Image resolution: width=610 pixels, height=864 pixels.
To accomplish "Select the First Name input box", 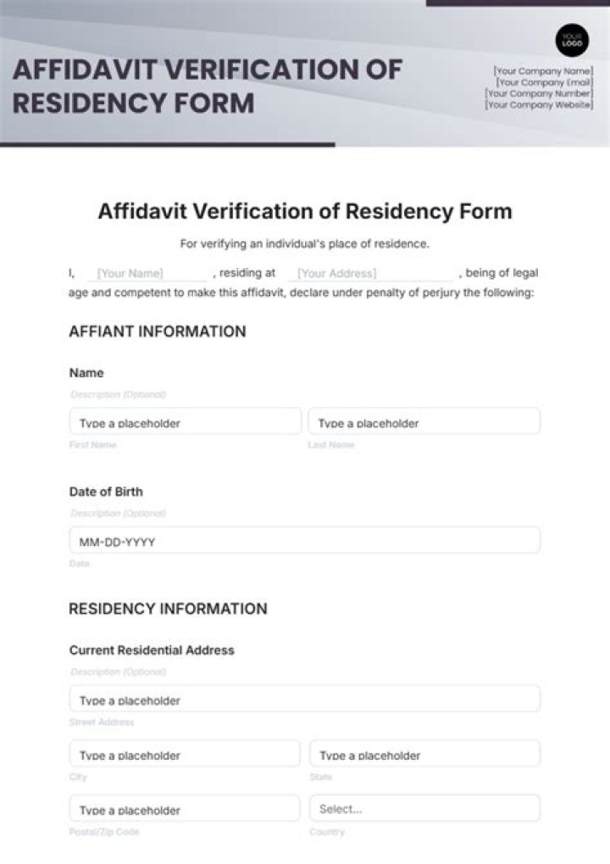I will (184, 421).
